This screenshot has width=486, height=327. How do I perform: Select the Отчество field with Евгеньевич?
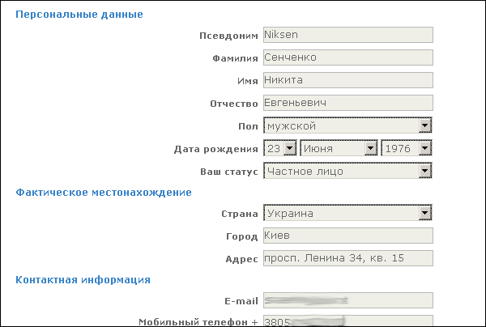[348, 103]
